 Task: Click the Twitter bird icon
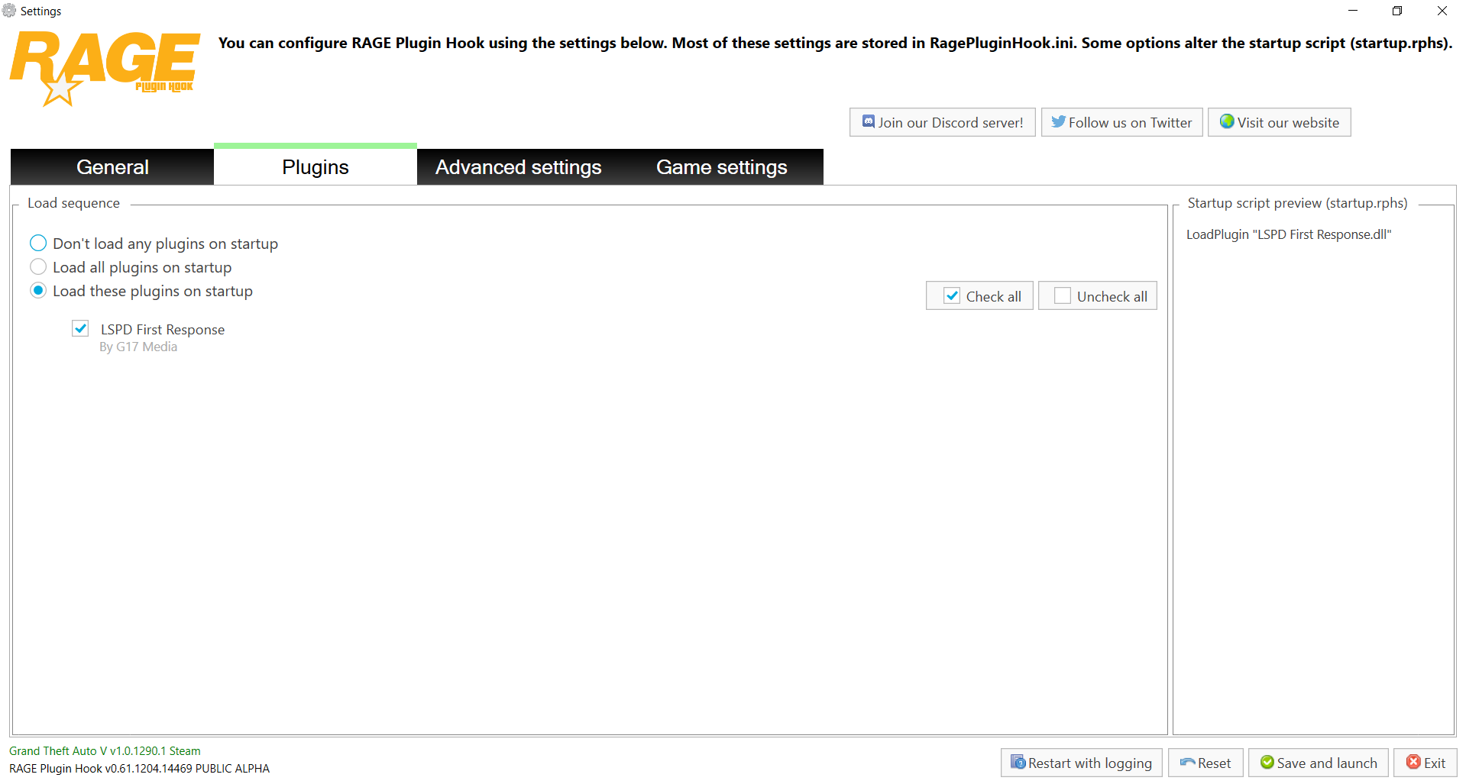click(1058, 121)
